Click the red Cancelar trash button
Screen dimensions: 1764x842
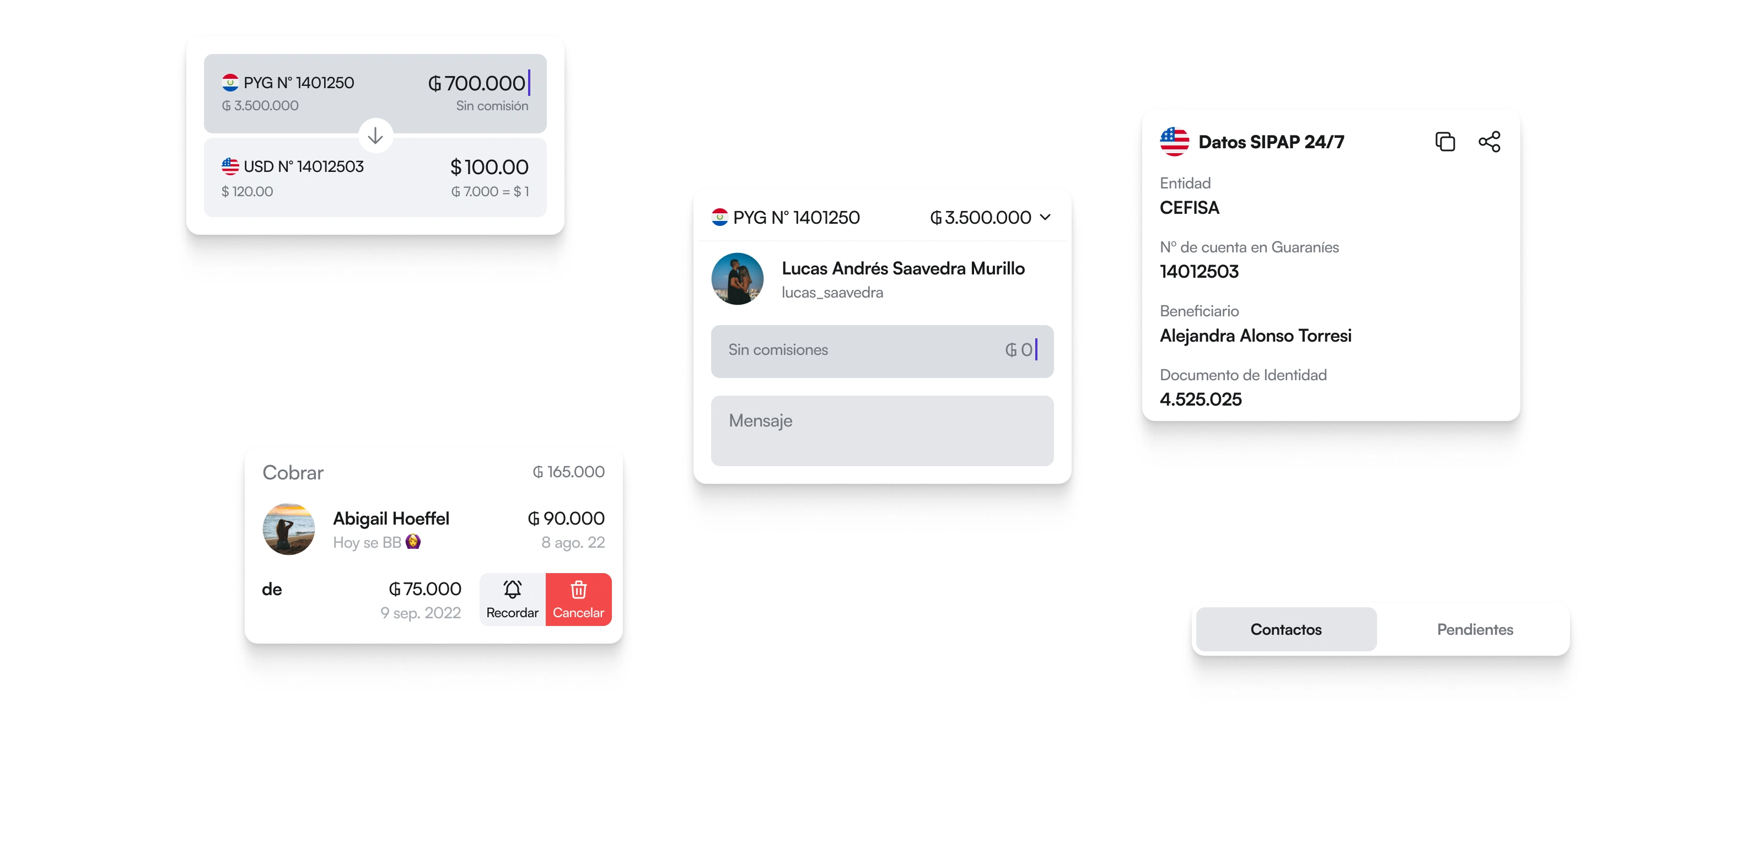pos(578,599)
